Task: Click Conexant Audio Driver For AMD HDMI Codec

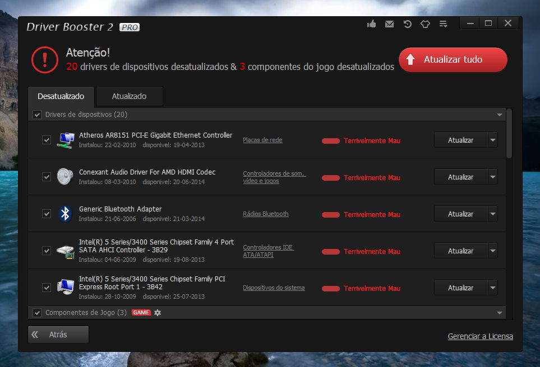Action: tap(147, 172)
